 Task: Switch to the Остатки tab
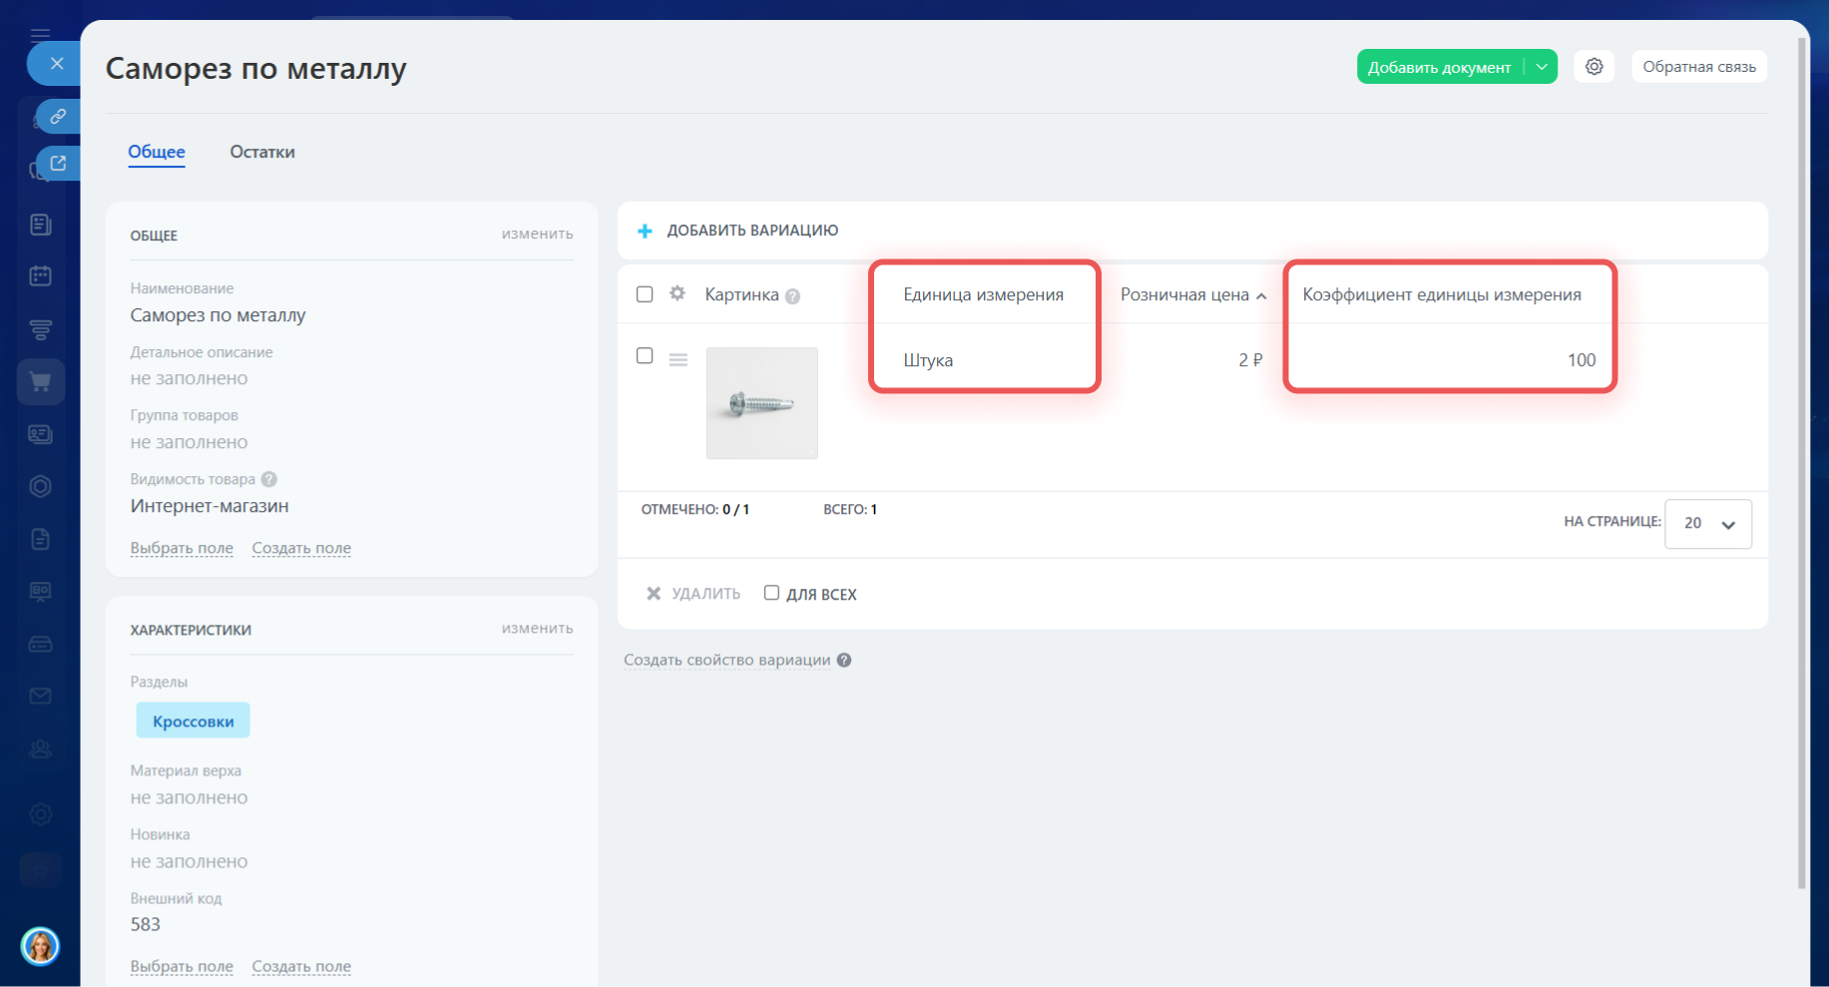click(x=262, y=152)
